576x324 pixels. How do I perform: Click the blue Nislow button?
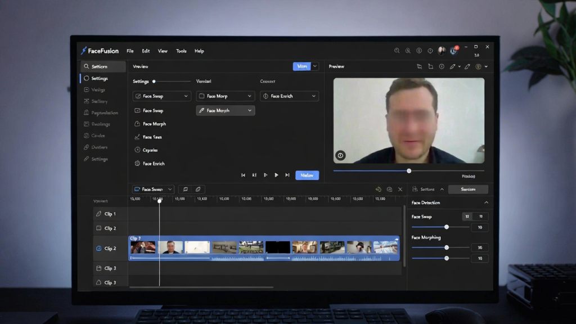pyautogui.click(x=307, y=175)
